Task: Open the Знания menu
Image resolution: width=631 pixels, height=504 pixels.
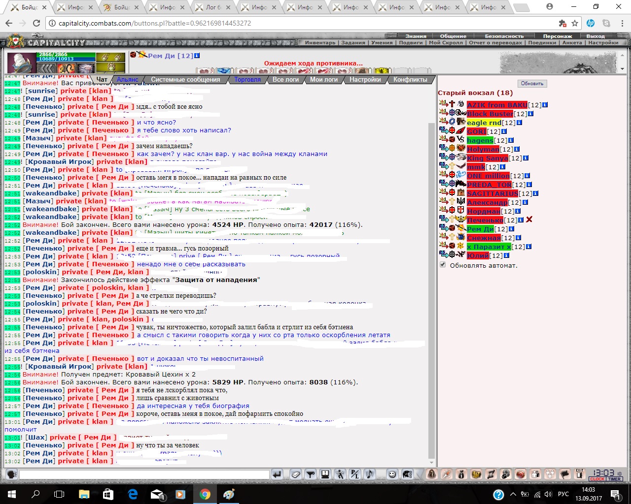Action: point(416,36)
